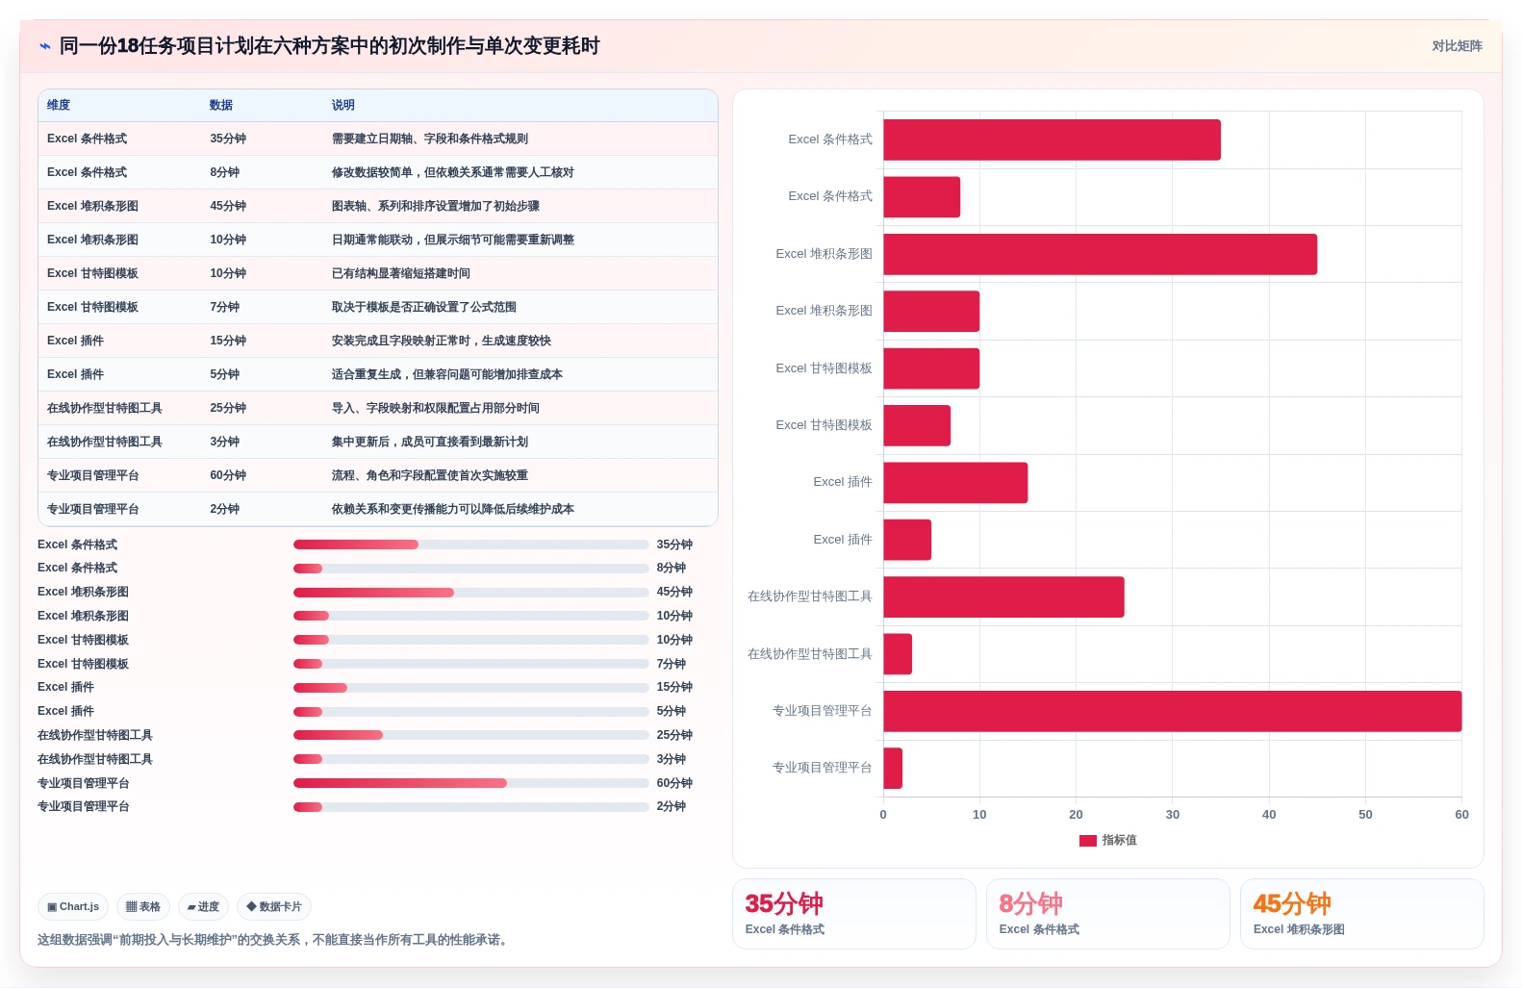1522x988 pixels.
Task: Click the Chart.js tag chip
Action: click(73, 906)
